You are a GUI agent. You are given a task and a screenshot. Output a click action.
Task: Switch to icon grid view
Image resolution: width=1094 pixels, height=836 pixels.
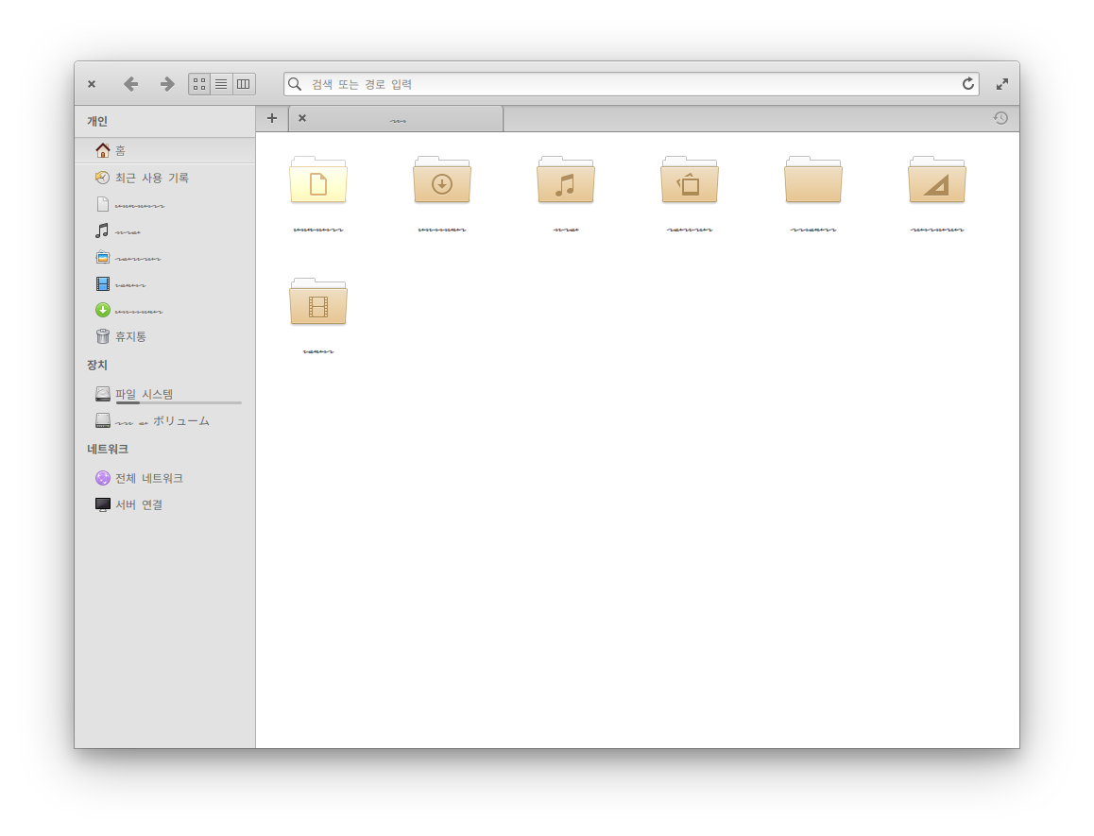(199, 84)
